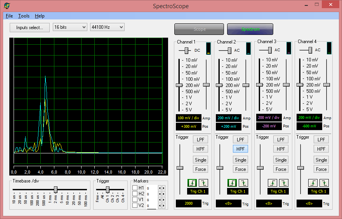Viewport: 342px width, 219px height.
Task: Select rising edge trigger for Channel 3
Action: [273, 182]
